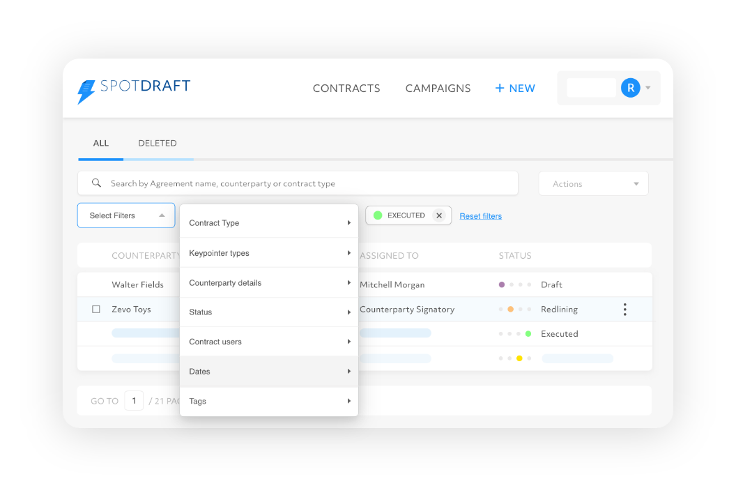Open the Dates filter submenu
Viewport: 736px width, 495px height.
point(269,372)
